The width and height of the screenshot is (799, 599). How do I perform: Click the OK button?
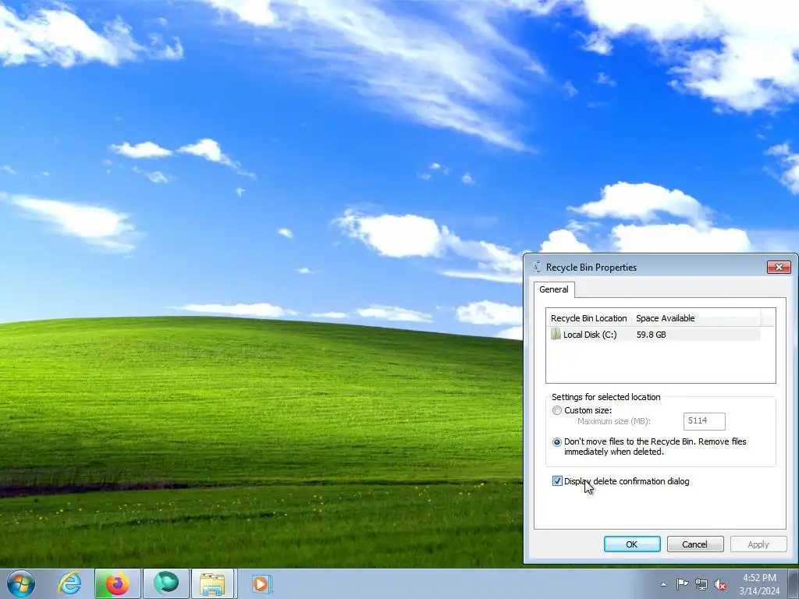pos(632,544)
